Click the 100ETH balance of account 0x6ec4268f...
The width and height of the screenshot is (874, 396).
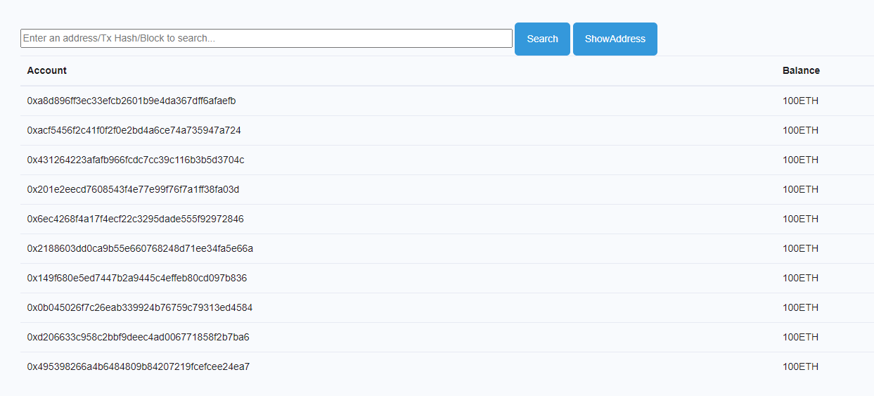(x=800, y=219)
